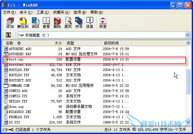The image size is (193, 134).
Task: Click the AUTOEXEC.BAT file icon
Action: [6, 54]
